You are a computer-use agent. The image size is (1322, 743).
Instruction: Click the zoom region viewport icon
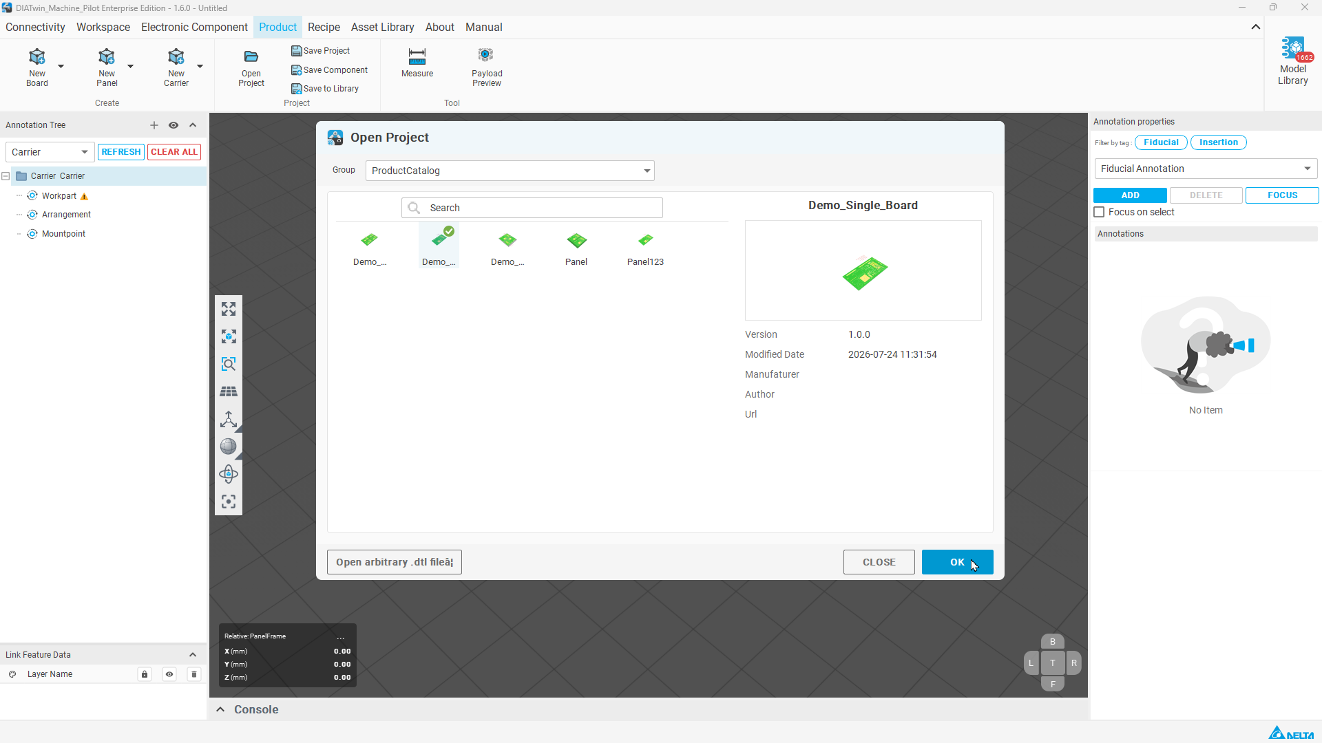click(229, 364)
